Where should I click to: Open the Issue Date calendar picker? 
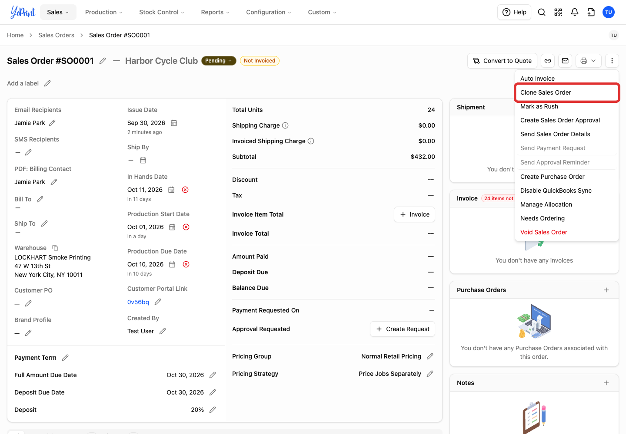[174, 123]
